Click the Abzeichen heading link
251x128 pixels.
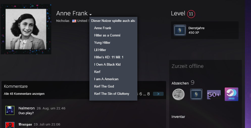180,83
